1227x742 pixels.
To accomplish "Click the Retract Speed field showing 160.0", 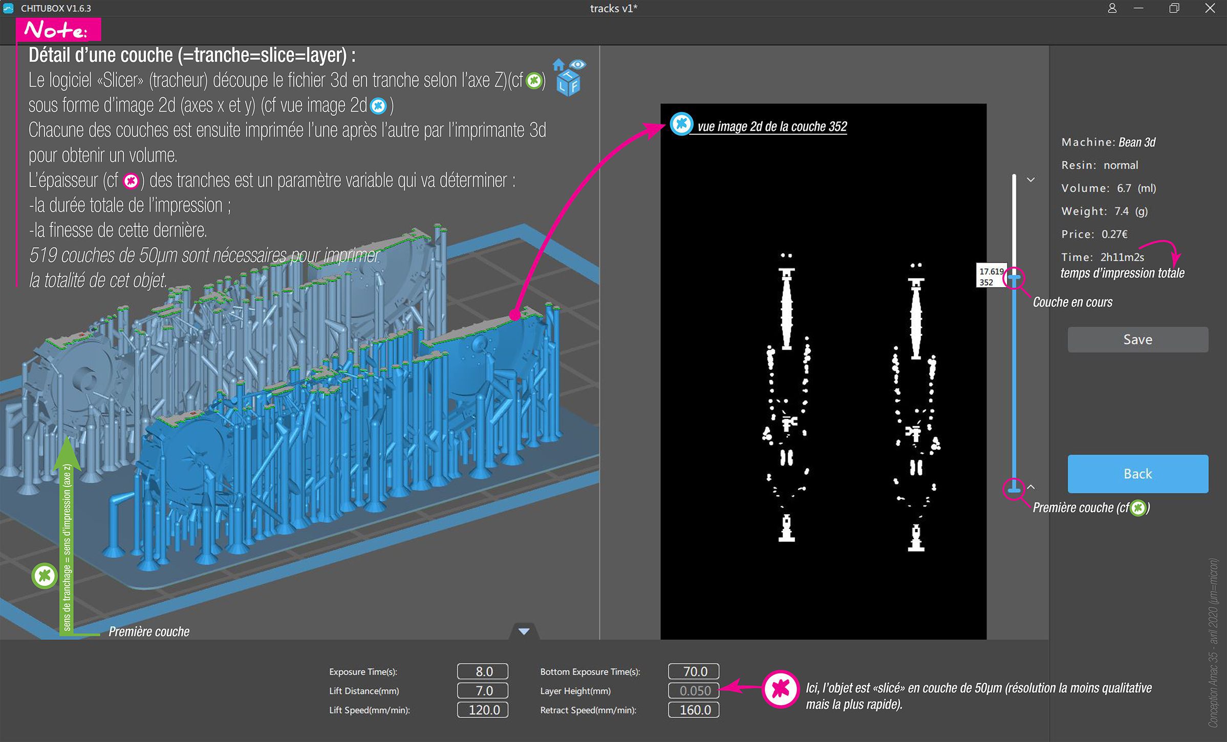I will (694, 710).
